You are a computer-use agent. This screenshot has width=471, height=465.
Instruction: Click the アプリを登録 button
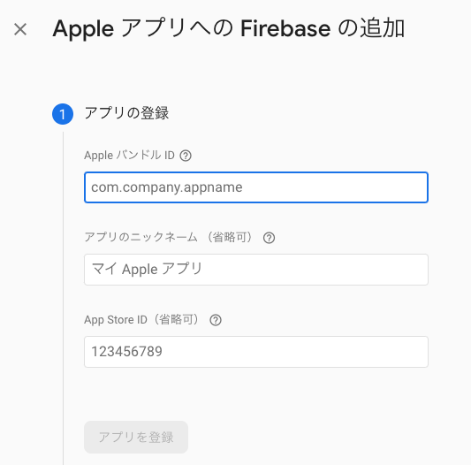point(136,437)
